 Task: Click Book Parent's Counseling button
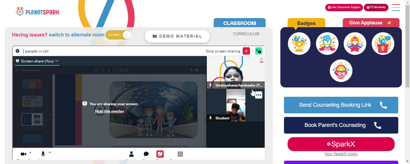coord(341,125)
